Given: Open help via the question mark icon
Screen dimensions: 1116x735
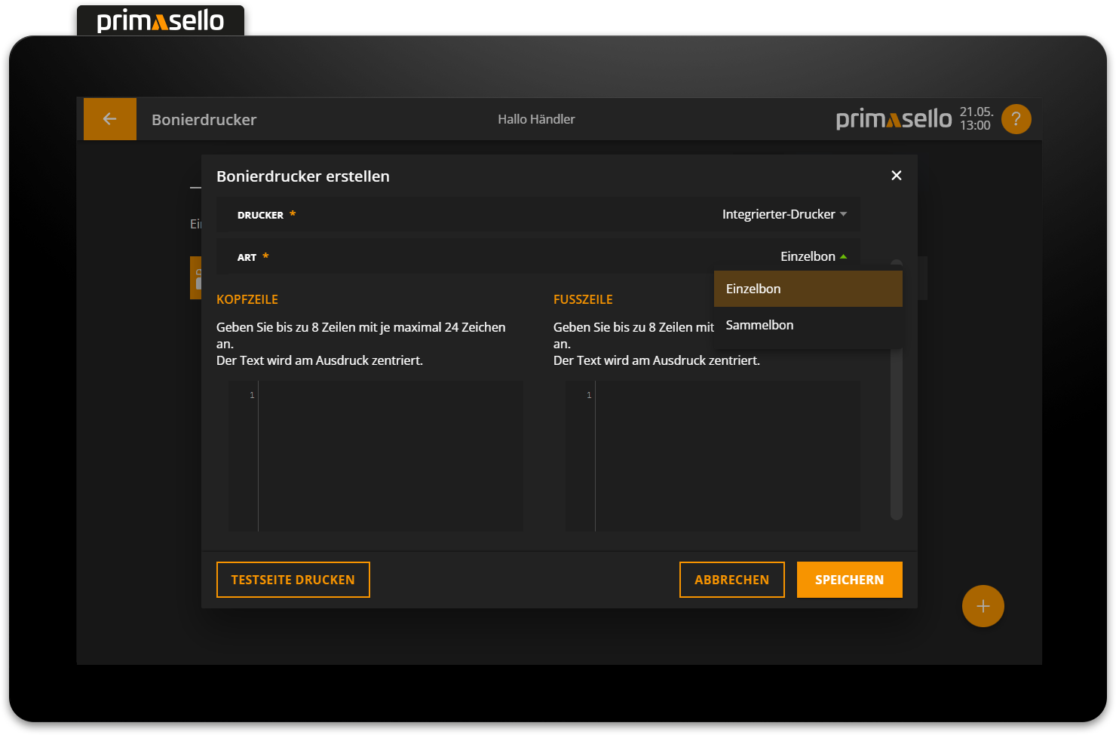Looking at the screenshot, I should point(1016,119).
